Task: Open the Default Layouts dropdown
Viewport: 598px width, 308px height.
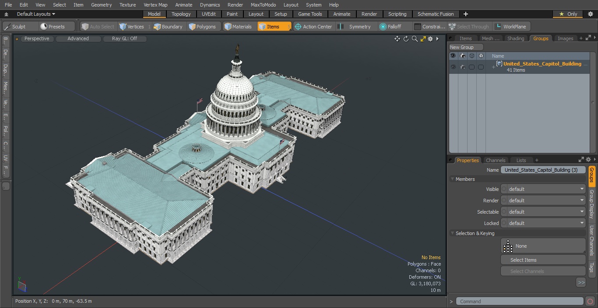Action: 36,14
